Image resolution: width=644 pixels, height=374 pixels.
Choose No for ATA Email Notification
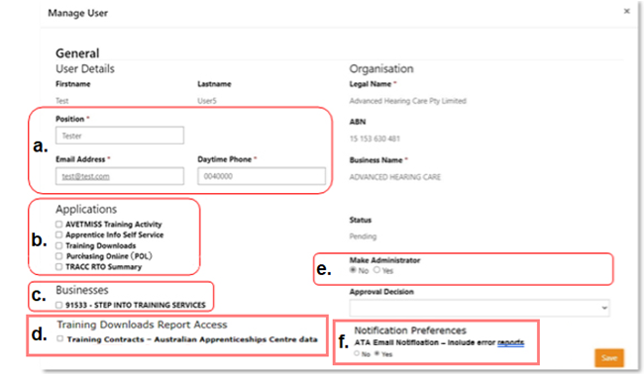coord(357,353)
